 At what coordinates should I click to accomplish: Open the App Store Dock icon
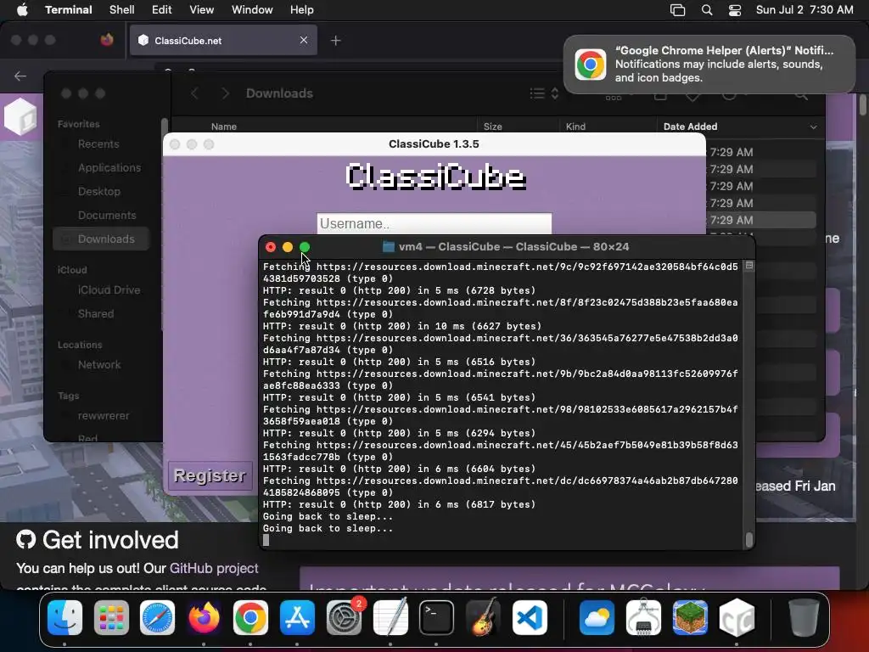[x=298, y=618]
